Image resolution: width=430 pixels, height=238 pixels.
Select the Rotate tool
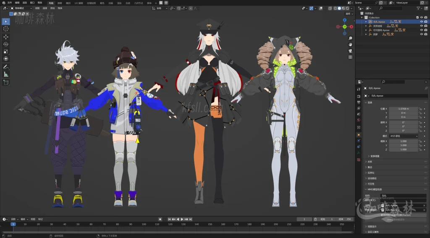pyautogui.click(x=6, y=44)
